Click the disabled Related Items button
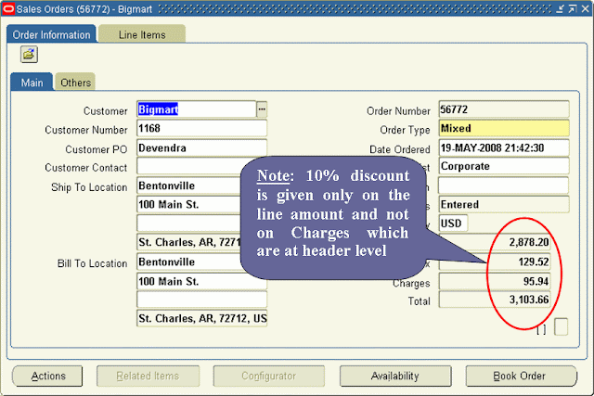The height and width of the screenshot is (396, 594). pyautogui.click(x=148, y=376)
